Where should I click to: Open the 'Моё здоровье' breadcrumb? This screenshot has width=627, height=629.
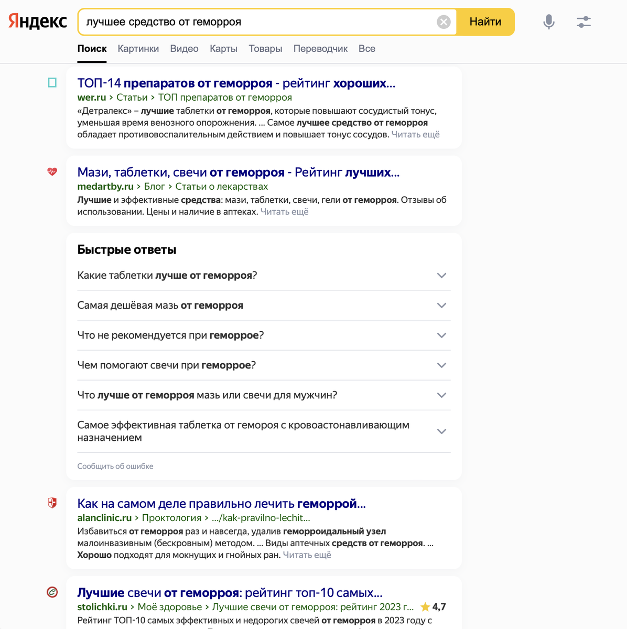click(x=169, y=607)
